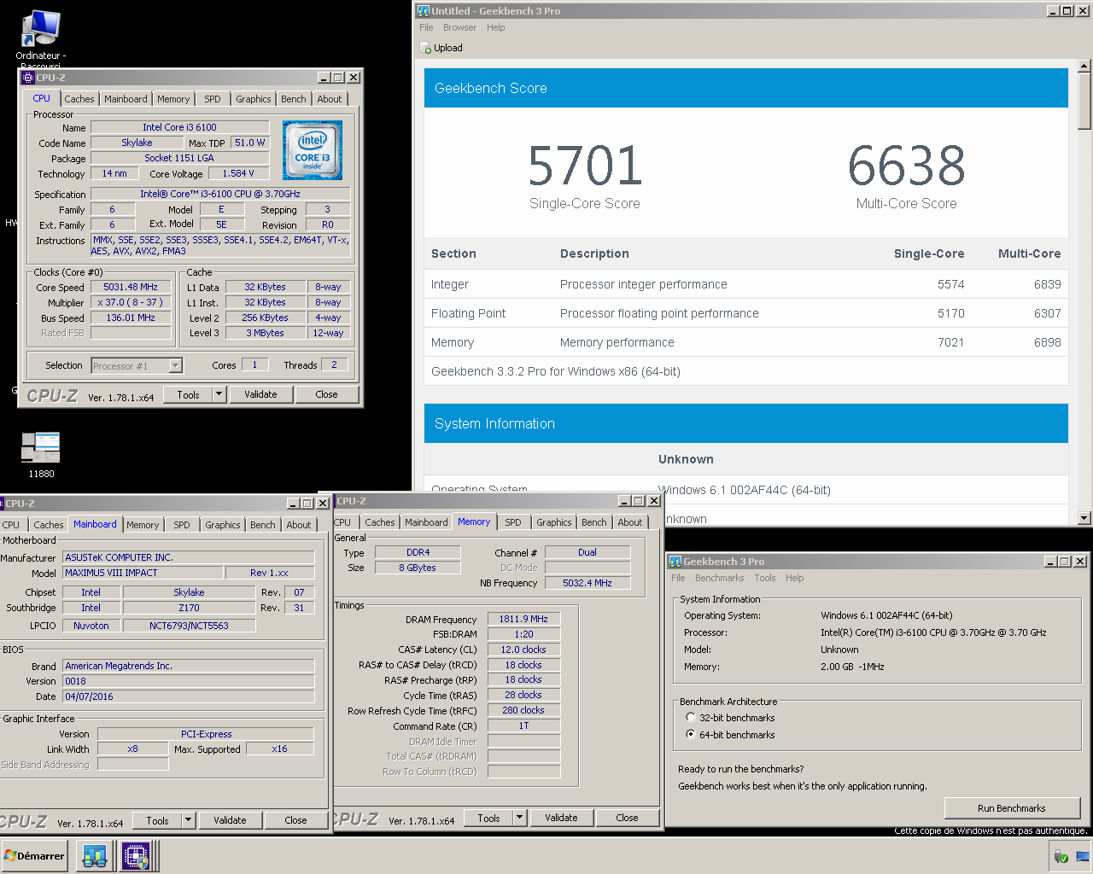Click the security shield tray icon

(x=1061, y=856)
